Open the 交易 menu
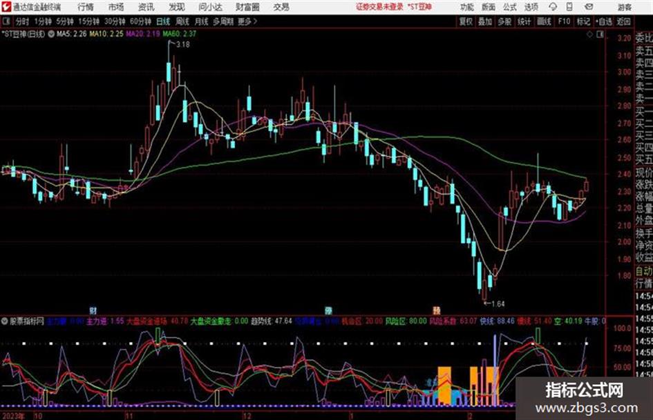Screen dimensions: 653x420 pyautogui.click(x=281, y=7)
